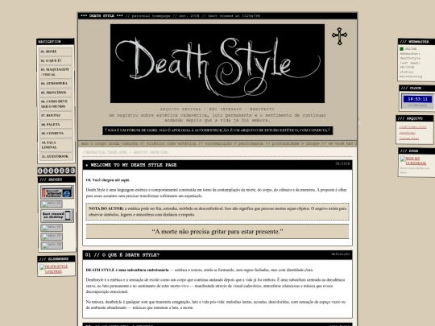This screenshot has width=435, height=326.
Task: Click the /// CLOCK panel header
Action: pyautogui.click(x=417, y=89)
